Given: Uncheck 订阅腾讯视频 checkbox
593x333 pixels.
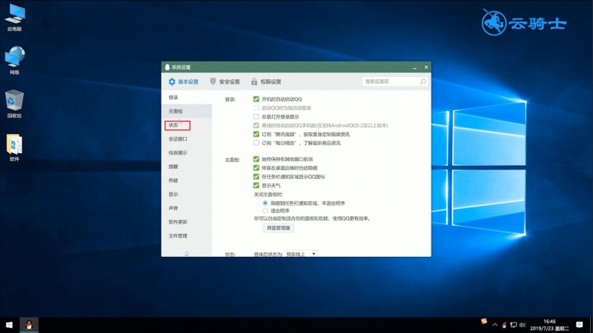Looking at the screenshot, I should click(x=256, y=134).
